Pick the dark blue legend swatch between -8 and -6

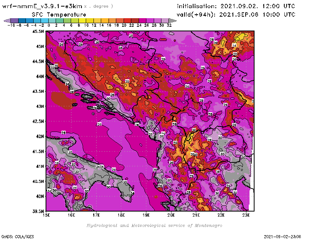tap(22, 20)
